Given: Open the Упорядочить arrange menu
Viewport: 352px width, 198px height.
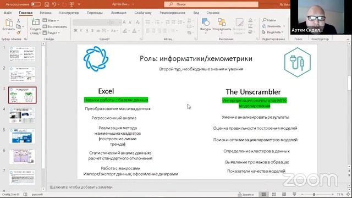Looking at the screenshot, I should tap(222, 25).
